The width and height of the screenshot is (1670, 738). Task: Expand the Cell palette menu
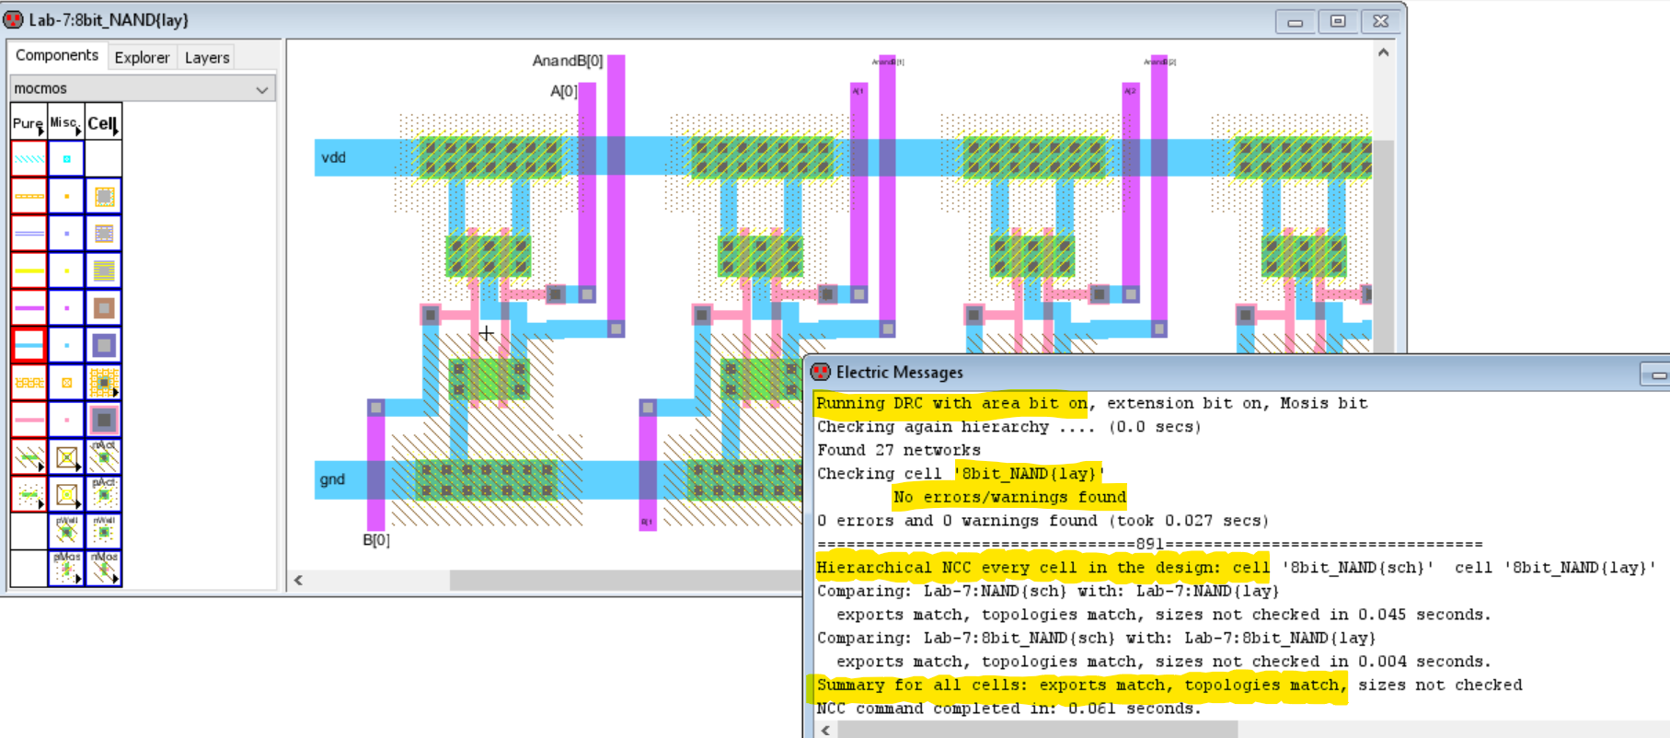click(103, 122)
